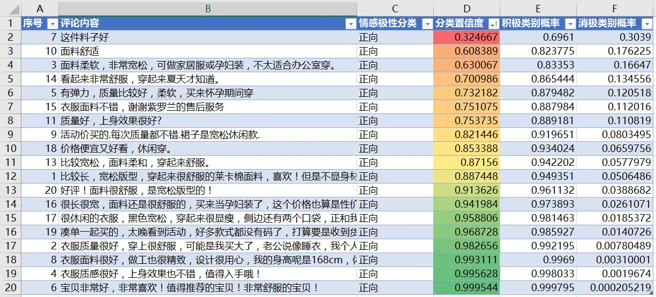656x297 pixels.
Task: Select row 5 header
Action: pyautogui.click(x=11, y=79)
